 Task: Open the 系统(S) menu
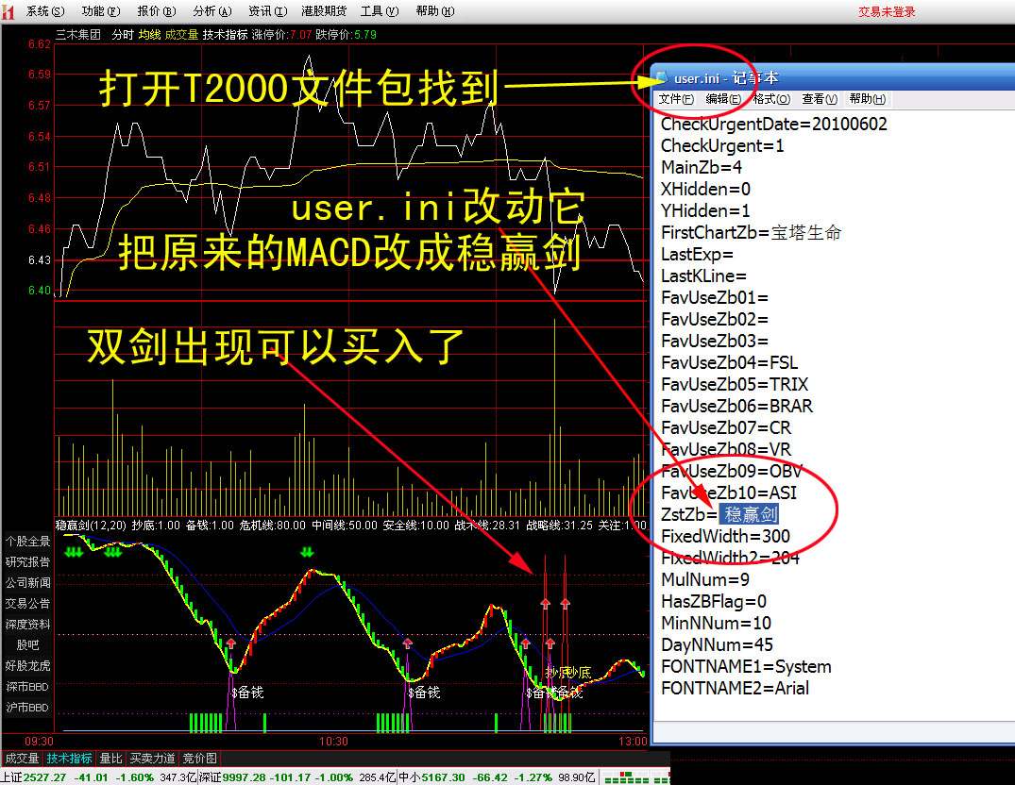(45, 11)
